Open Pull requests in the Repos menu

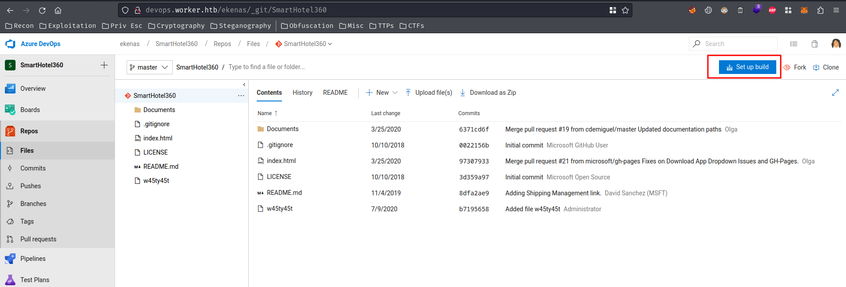[x=58, y=239]
